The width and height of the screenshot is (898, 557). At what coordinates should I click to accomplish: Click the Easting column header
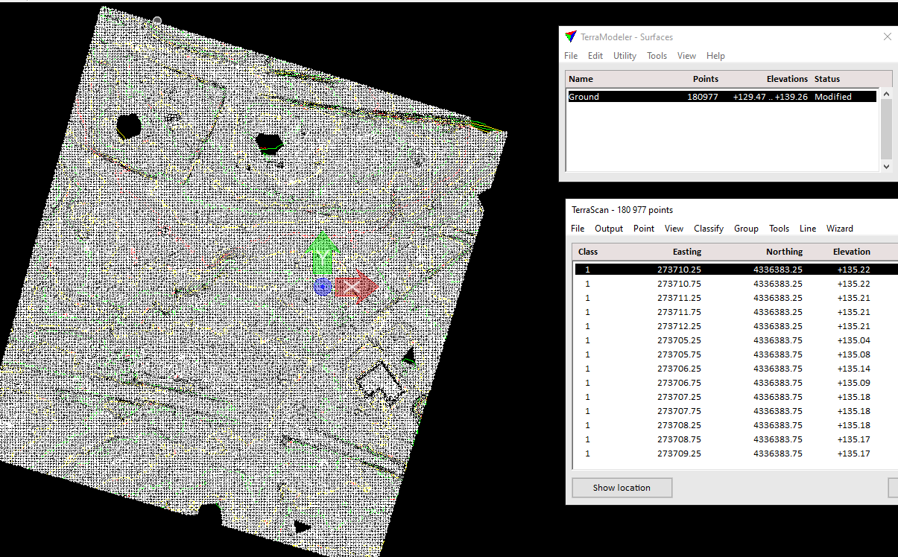click(686, 252)
